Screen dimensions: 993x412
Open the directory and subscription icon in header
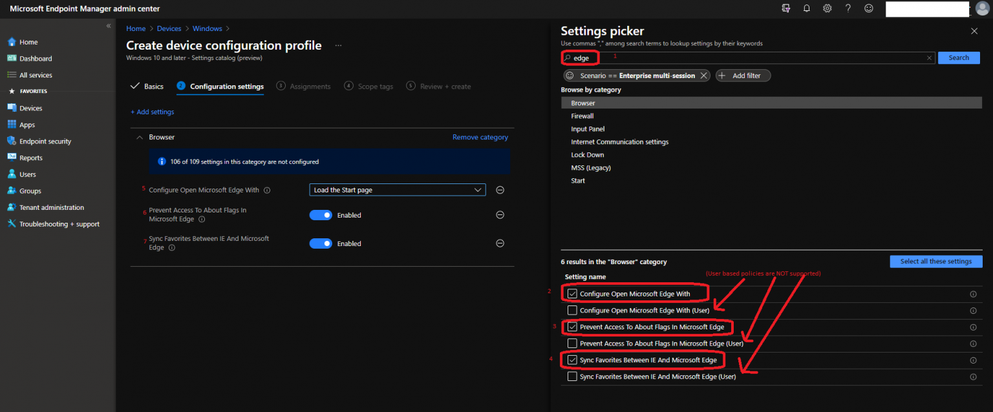point(786,8)
